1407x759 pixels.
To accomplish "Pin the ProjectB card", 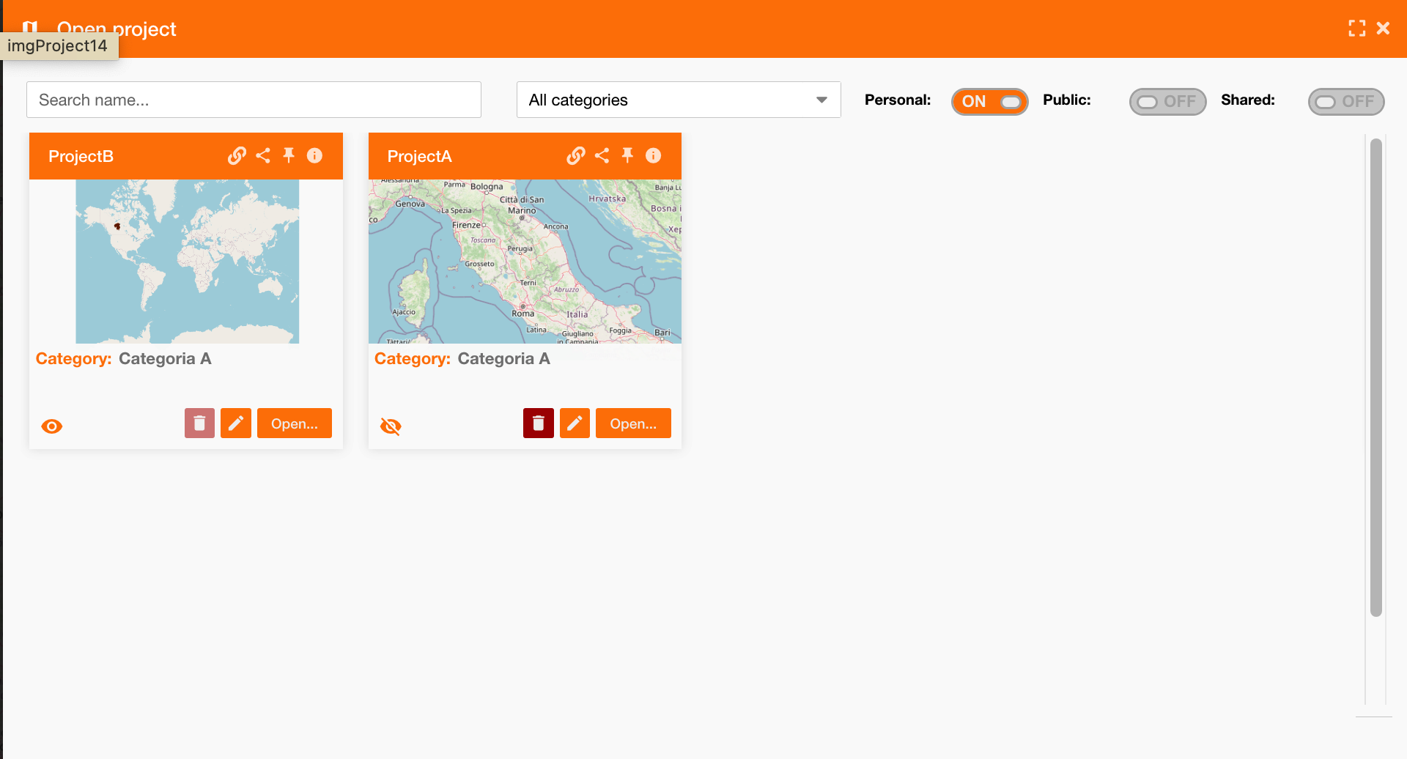I will pyautogui.click(x=289, y=155).
